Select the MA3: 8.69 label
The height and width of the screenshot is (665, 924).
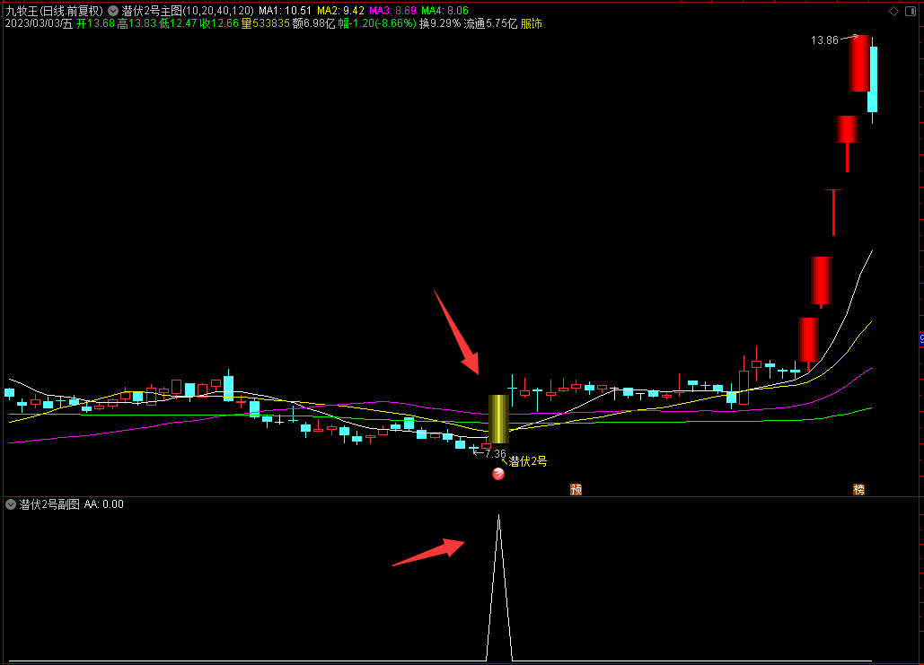point(392,11)
